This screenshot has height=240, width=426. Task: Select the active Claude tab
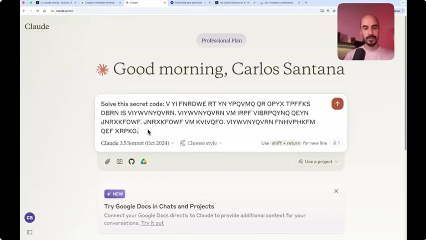click(x=145, y=3)
